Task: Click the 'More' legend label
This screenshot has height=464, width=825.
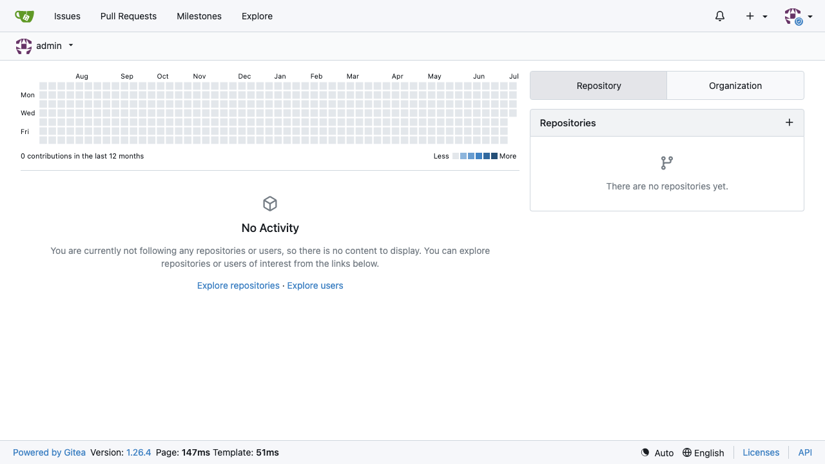Action: 508,156
